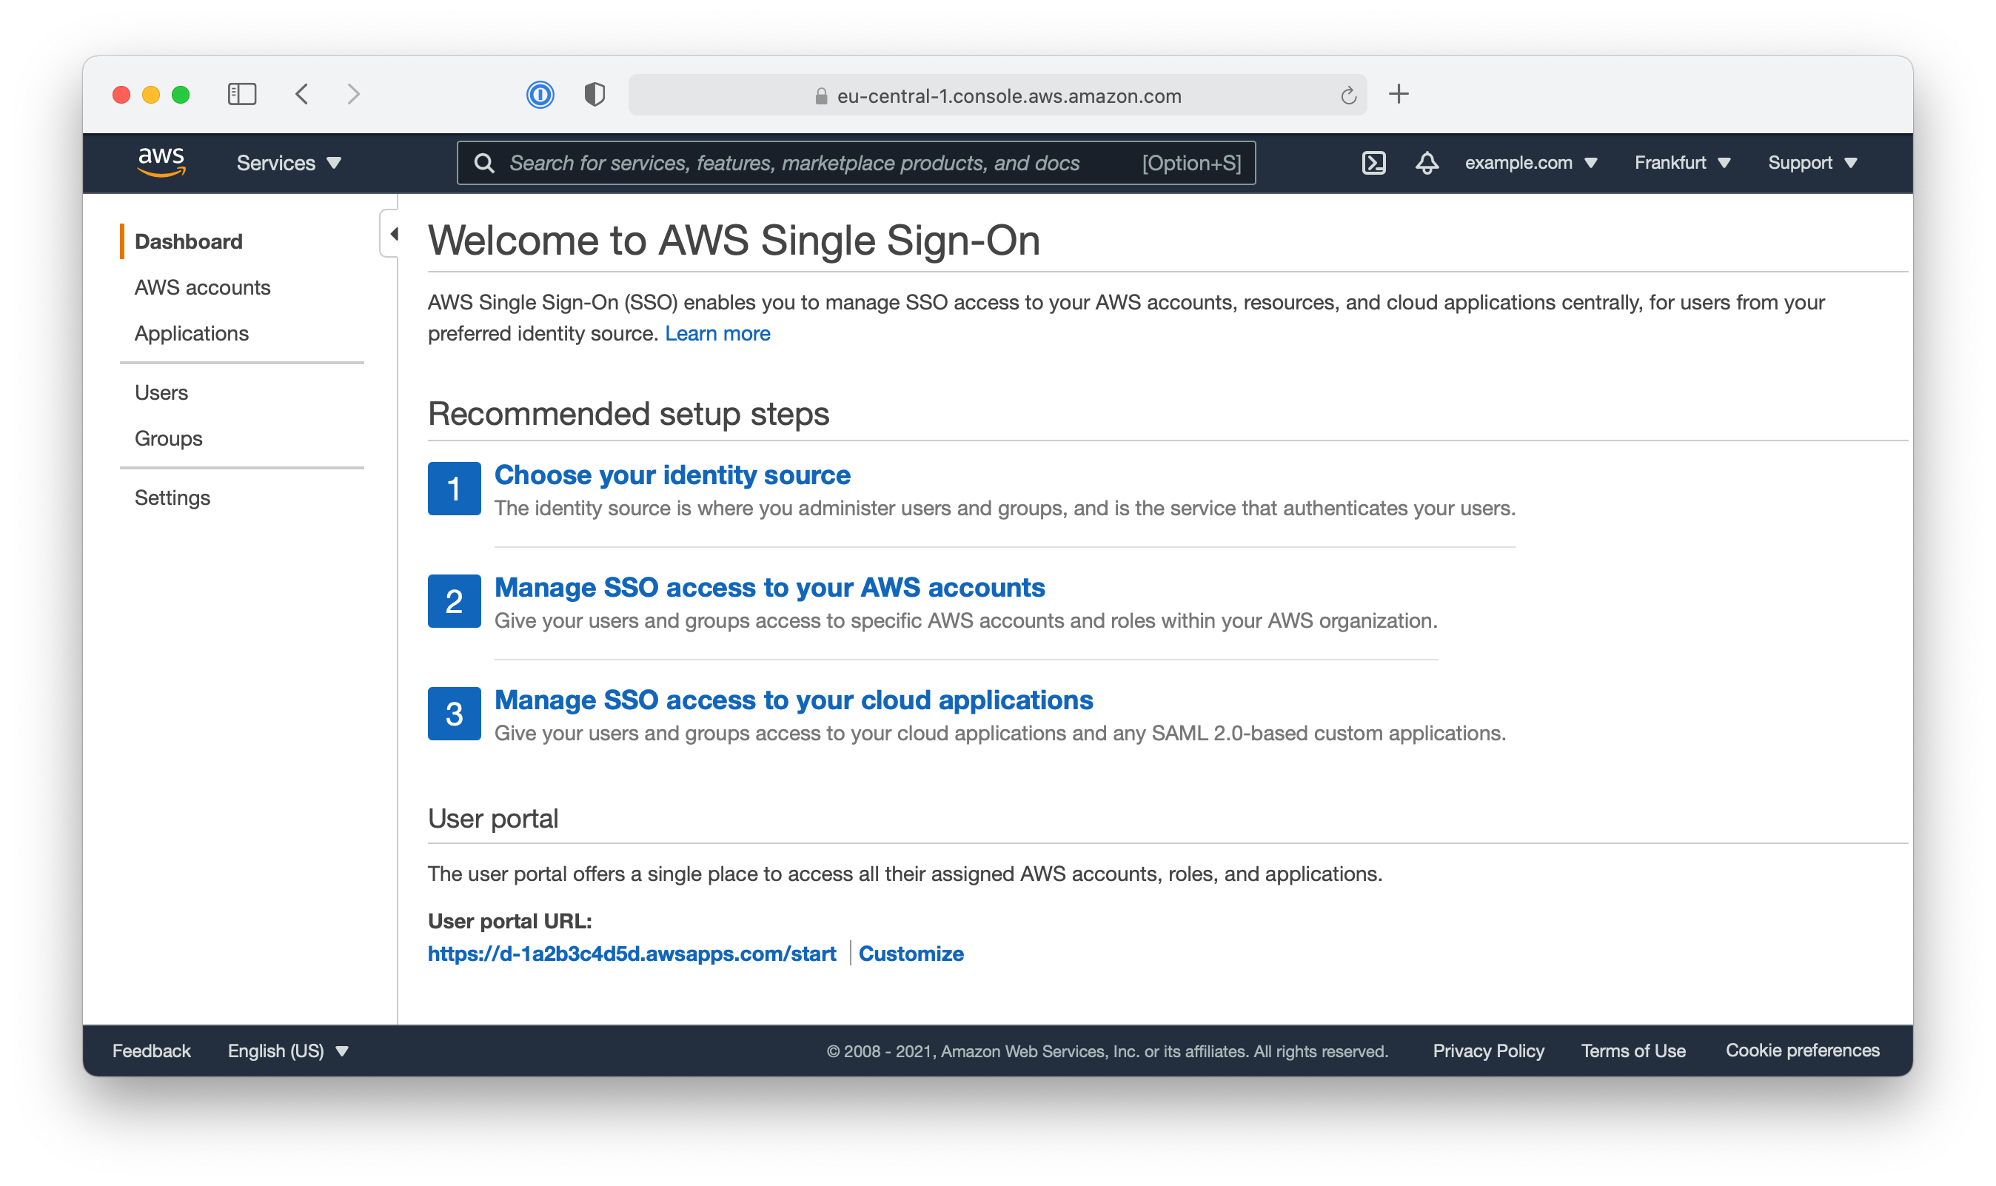This screenshot has width=1996, height=1186.
Task: Click the privacy shield icon in Safari
Action: [595, 95]
